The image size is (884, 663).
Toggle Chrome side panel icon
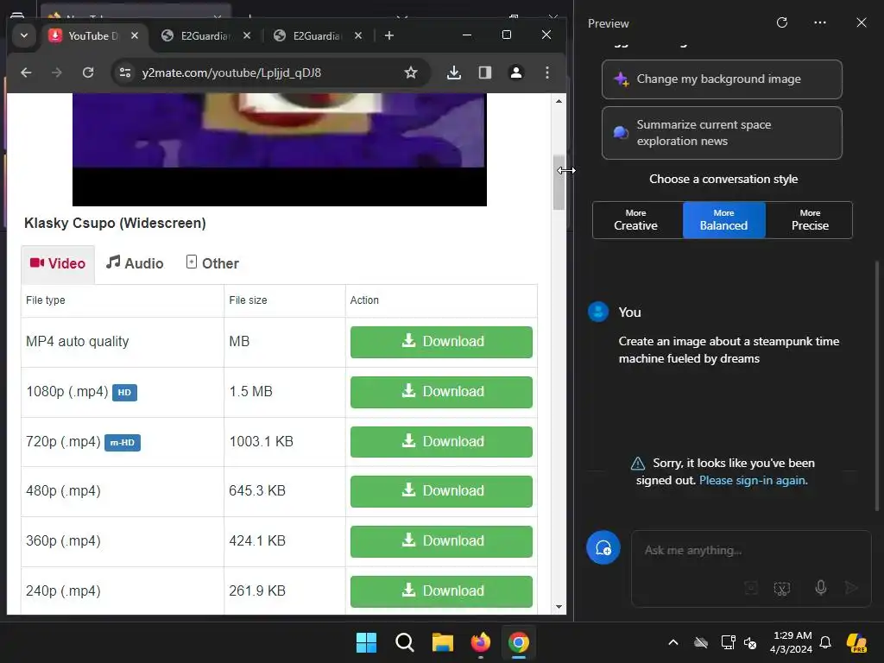point(485,73)
